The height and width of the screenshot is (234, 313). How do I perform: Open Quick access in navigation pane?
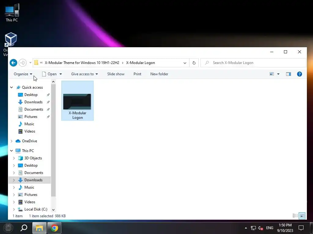pyautogui.click(x=32, y=87)
